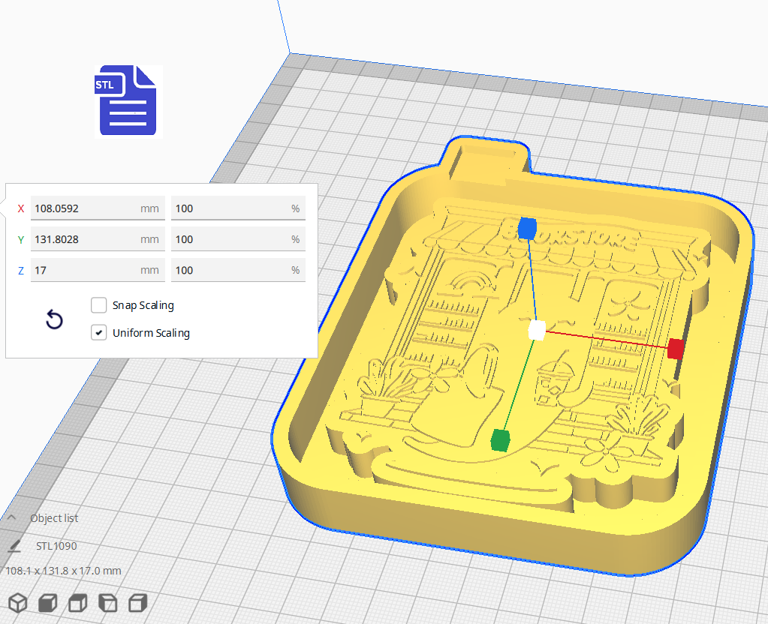Switch to the front view cube icon

(x=47, y=602)
